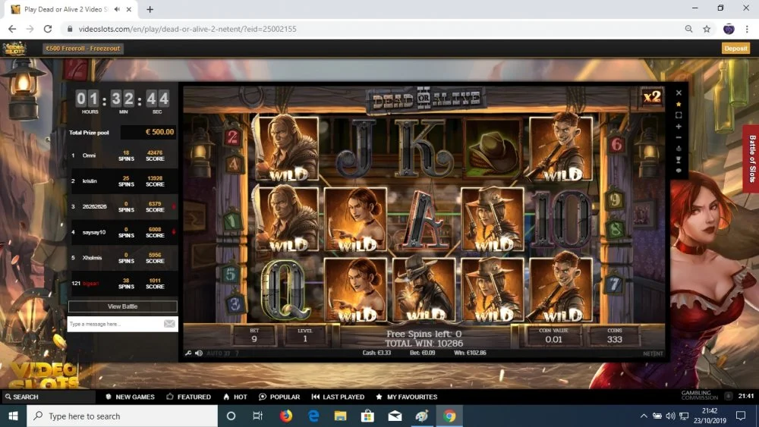Open game settings wrench icon
Viewport: 759px width, 427px height.
[x=188, y=353]
